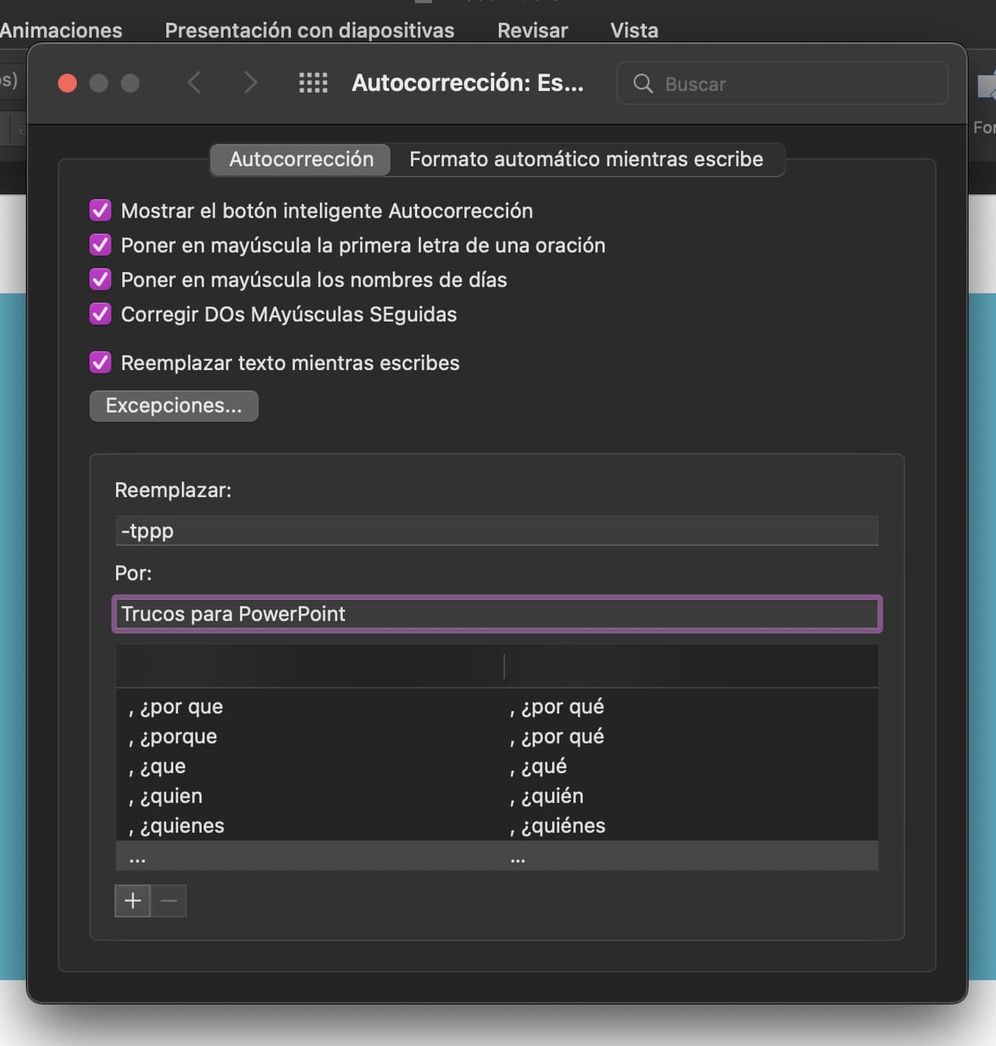Toggle Mostrar el botón inteligente Autocorrección

(100, 210)
